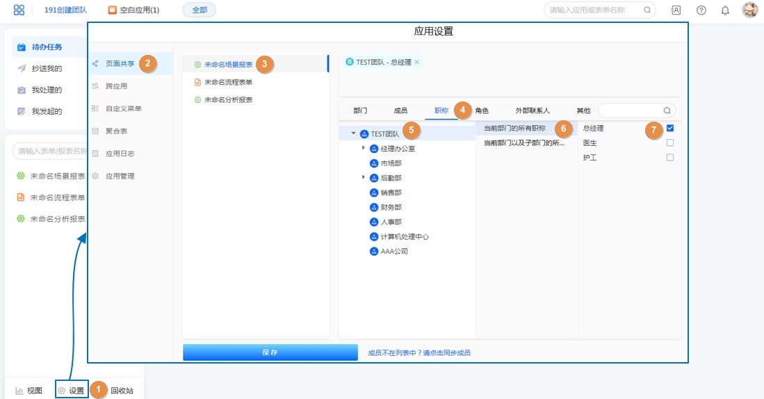Enable the 护工 checkbox
The image size is (764, 399).
coord(670,157)
